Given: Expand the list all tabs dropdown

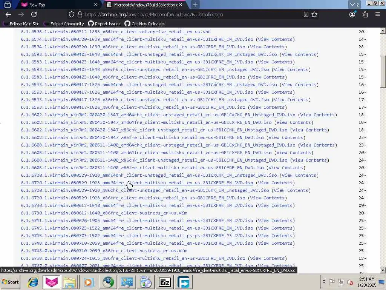Looking at the screenshot, I should 354,5.
